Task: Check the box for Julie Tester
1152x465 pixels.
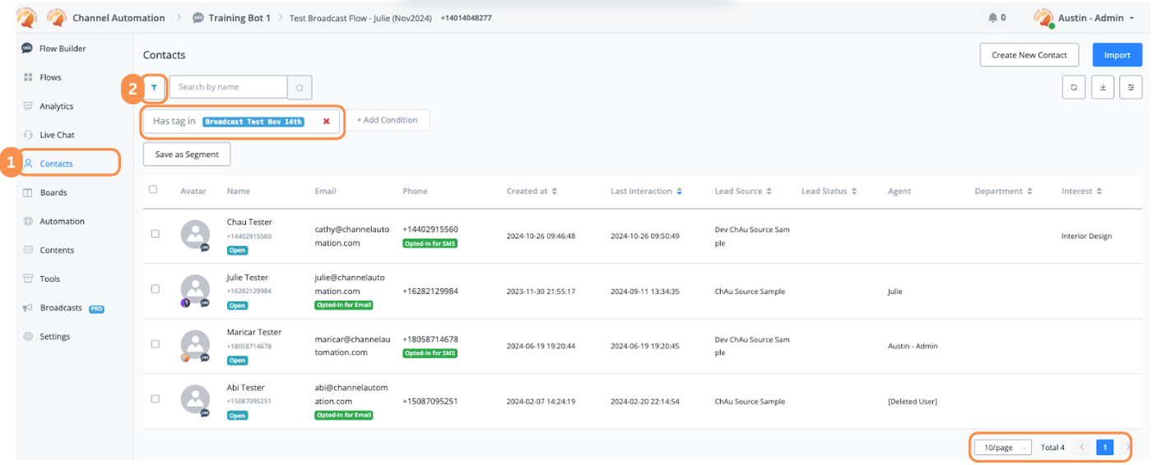Action: coord(156,289)
